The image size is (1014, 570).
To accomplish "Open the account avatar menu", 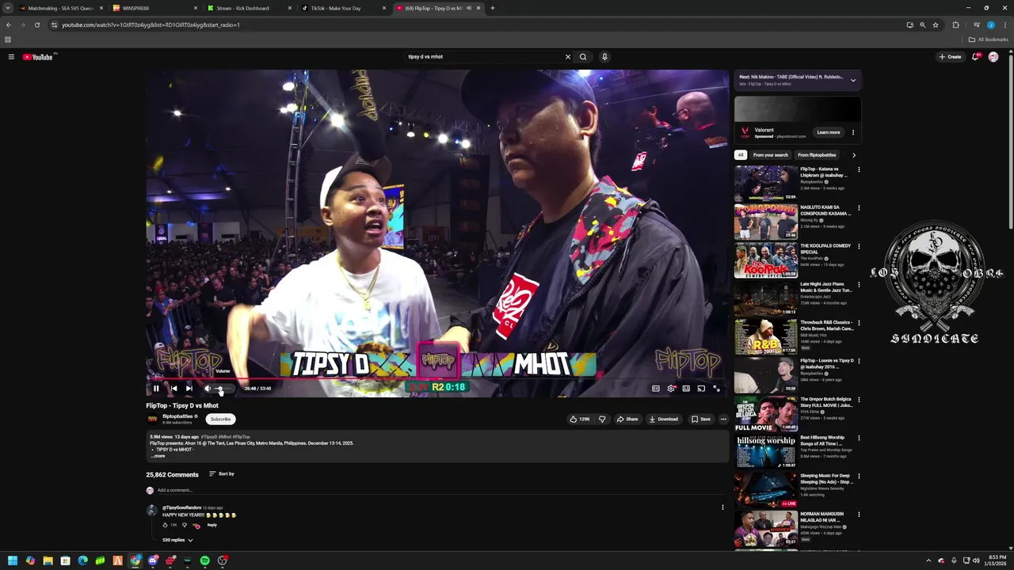I will pyautogui.click(x=993, y=57).
